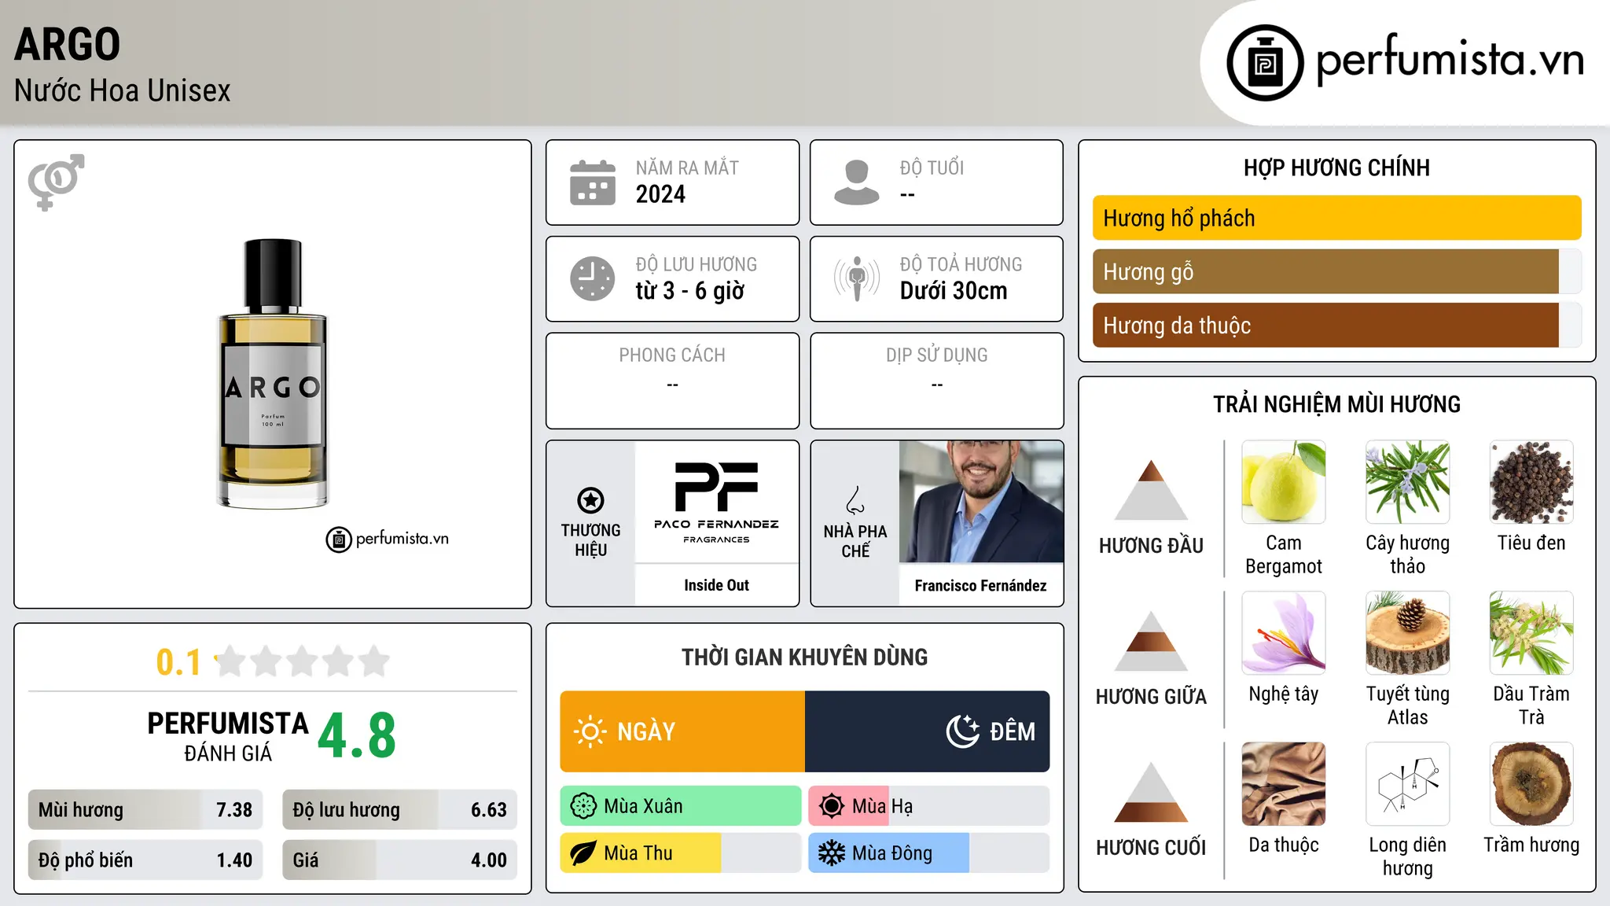This screenshot has height=906, width=1610.
Task: Click the "từ 3 - 6 giờ" longevity value
Action: pos(689,291)
